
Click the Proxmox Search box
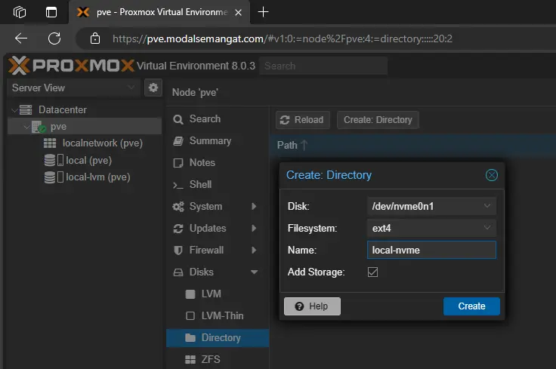point(323,66)
